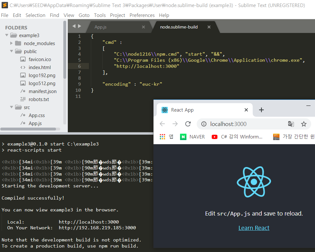This screenshot has width=315, height=252.
Task: Click the robots.txt text file icon
Action: pyautogui.click(x=23, y=99)
